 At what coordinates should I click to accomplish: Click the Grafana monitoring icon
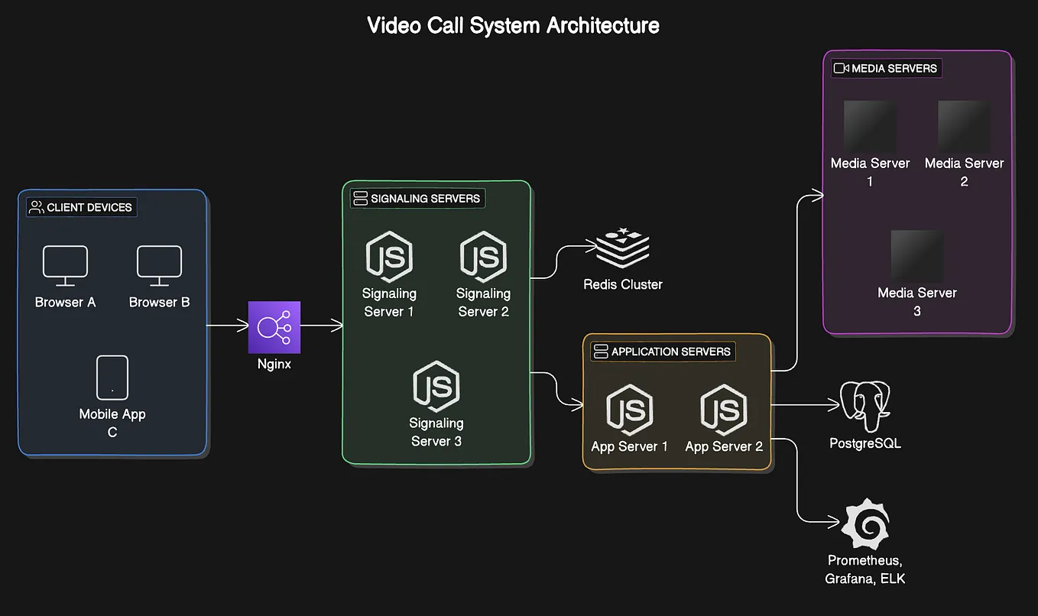click(x=865, y=523)
